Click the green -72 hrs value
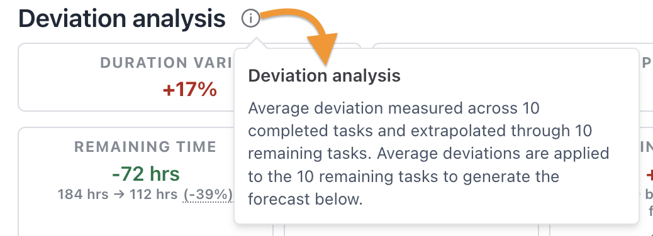This screenshot has height=236, width=653. pos(146,174)
